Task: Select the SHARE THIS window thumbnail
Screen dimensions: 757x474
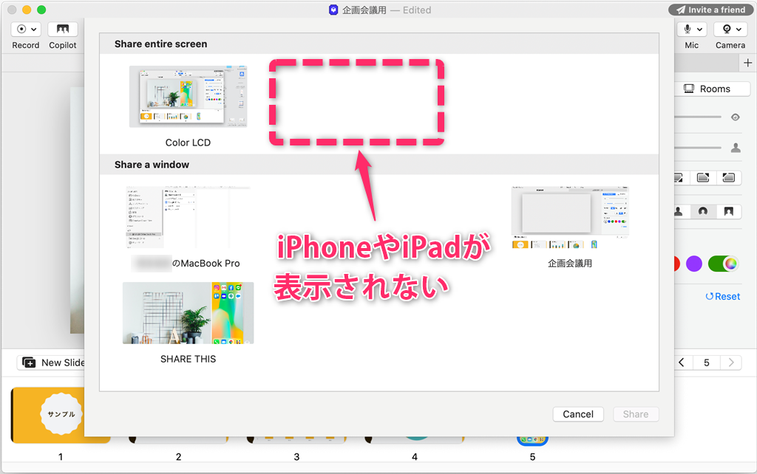Action: pos(188,313)
